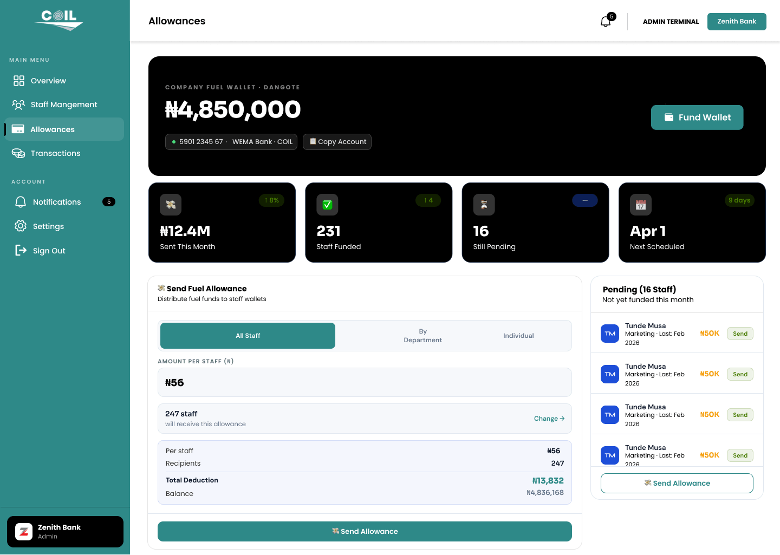This screenshot has width=780, height=555.
Task: Click the Settings gear icon in sidebar
Action: pos(21,226)
